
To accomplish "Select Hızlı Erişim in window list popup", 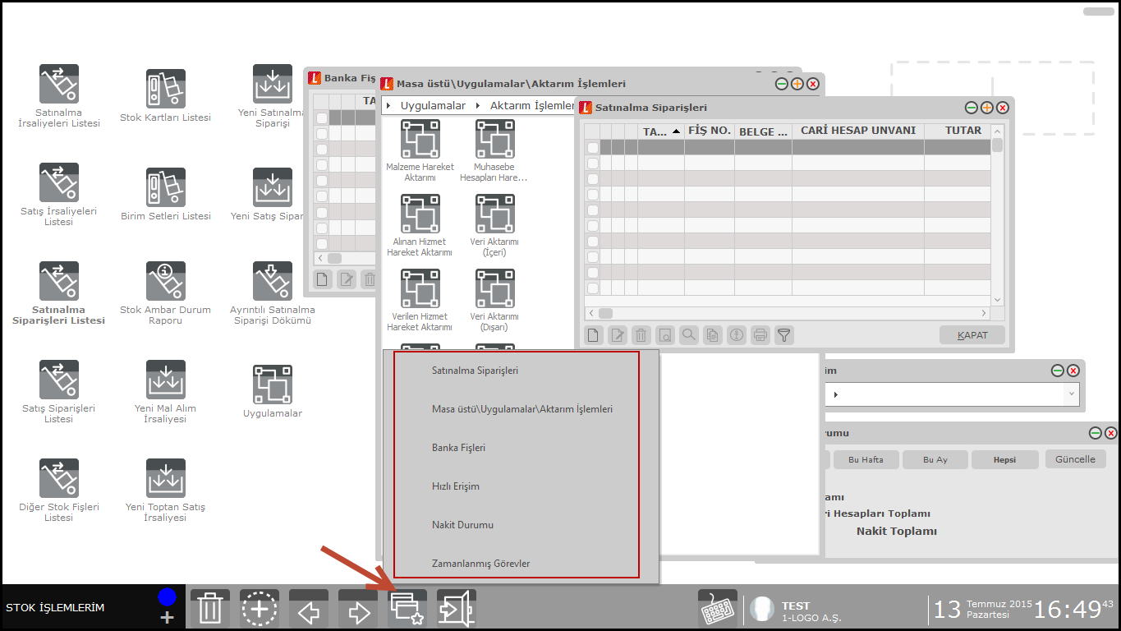I will click(x=456, y=486).
